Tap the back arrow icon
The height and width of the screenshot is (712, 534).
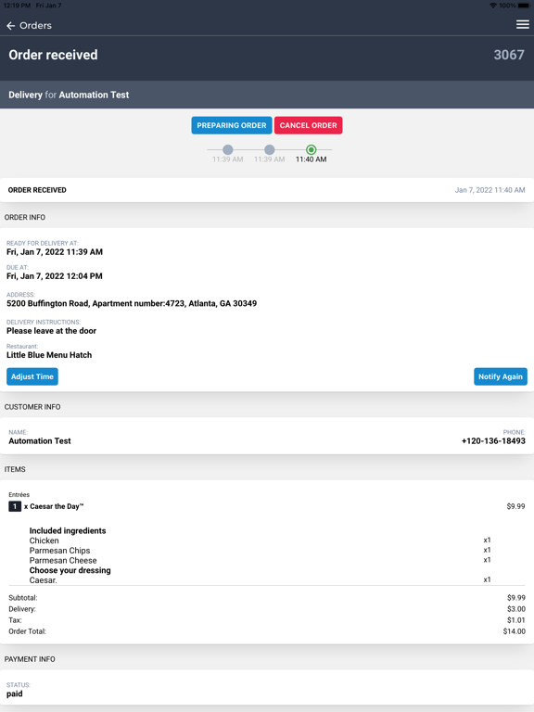(x=11, y=26)
